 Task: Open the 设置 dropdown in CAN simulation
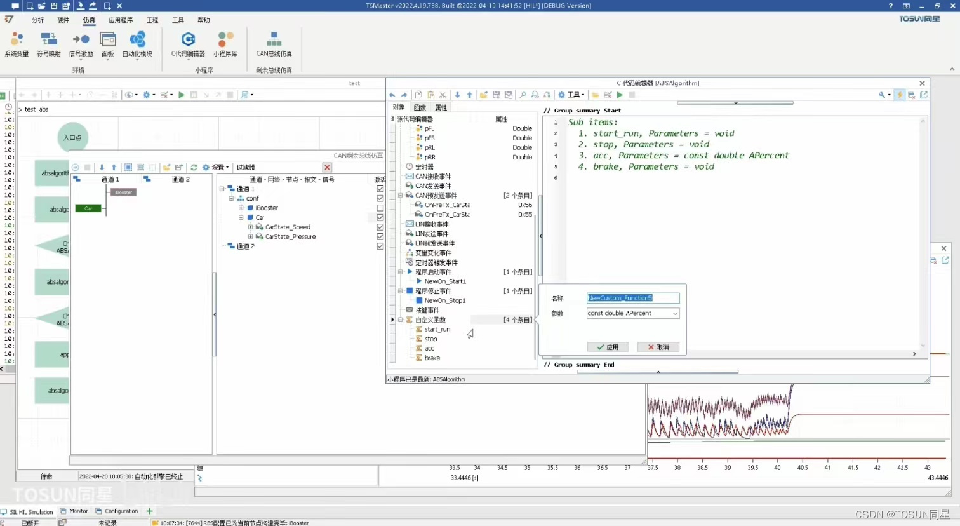point(216,167)
